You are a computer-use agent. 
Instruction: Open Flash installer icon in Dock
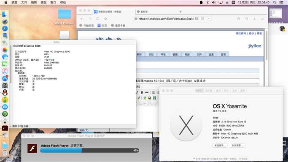(x=5, y=128)
